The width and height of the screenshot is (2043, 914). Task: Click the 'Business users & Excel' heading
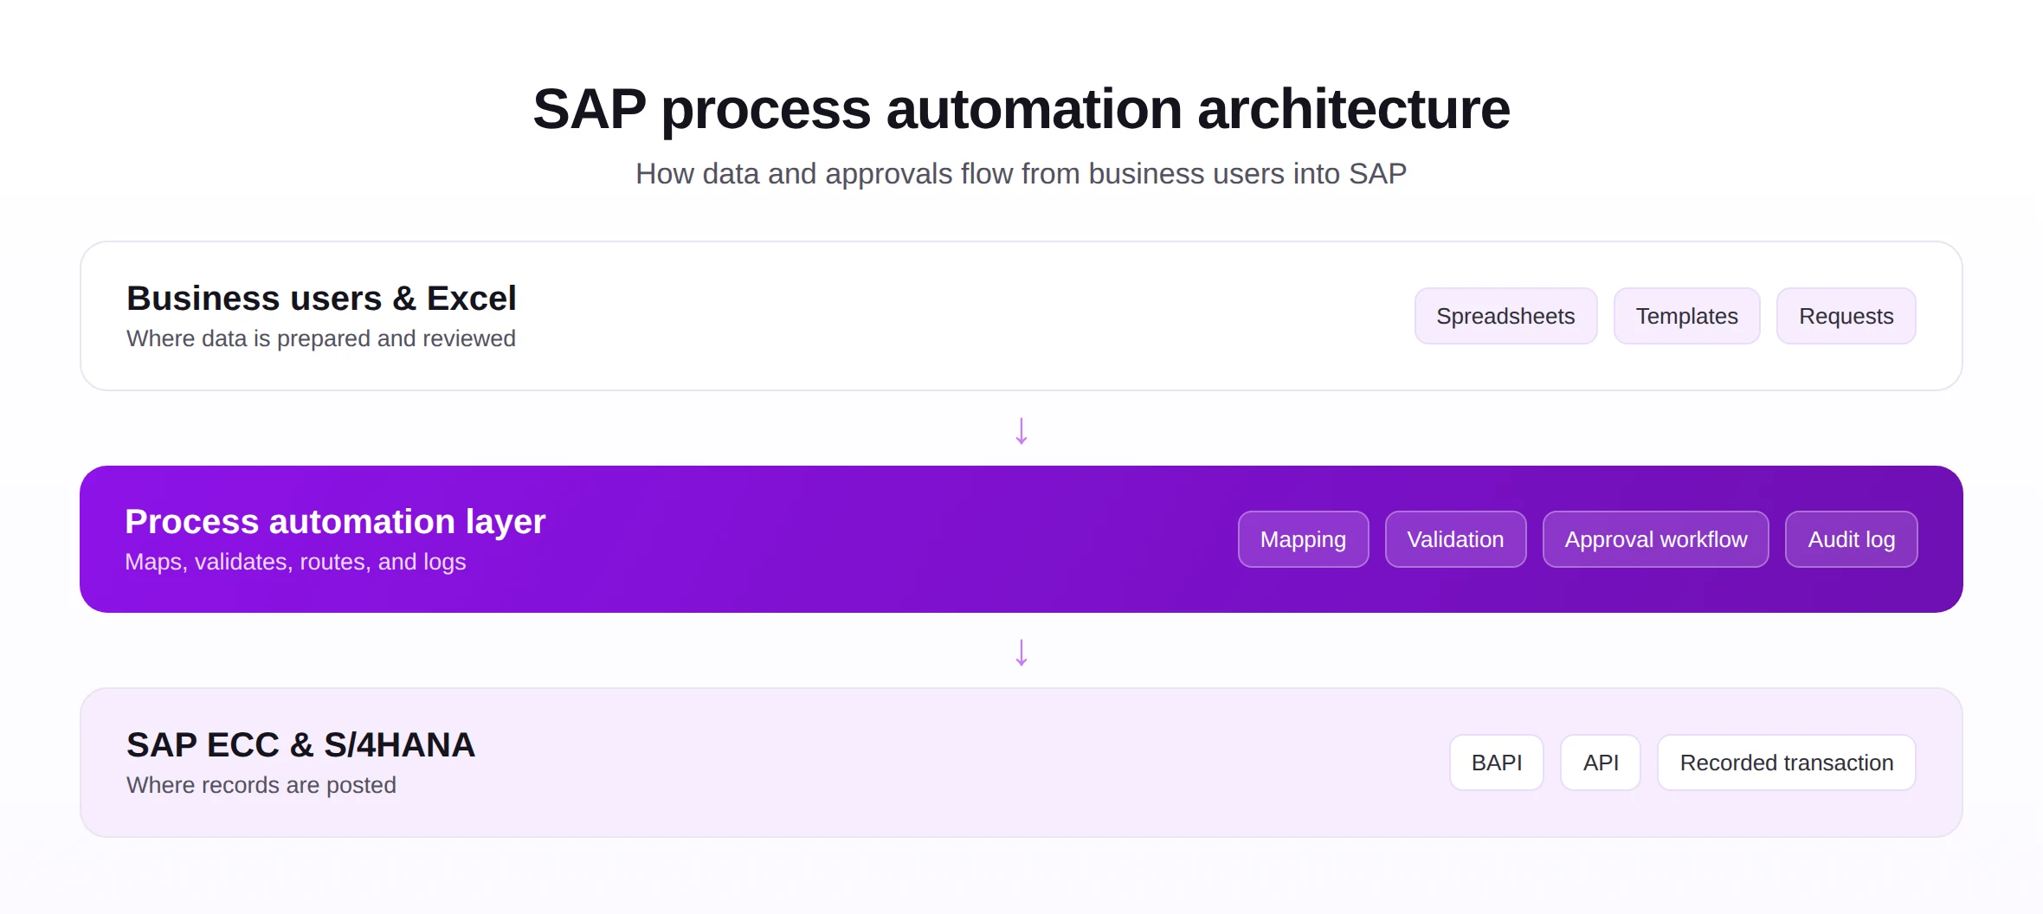pyautogui.click(x=321, y=299)
